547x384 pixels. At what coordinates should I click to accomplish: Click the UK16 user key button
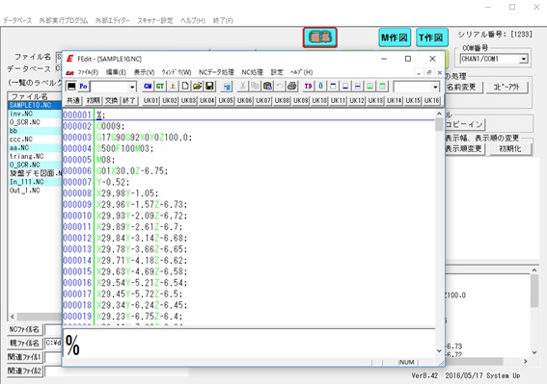[x=431, y=101]
